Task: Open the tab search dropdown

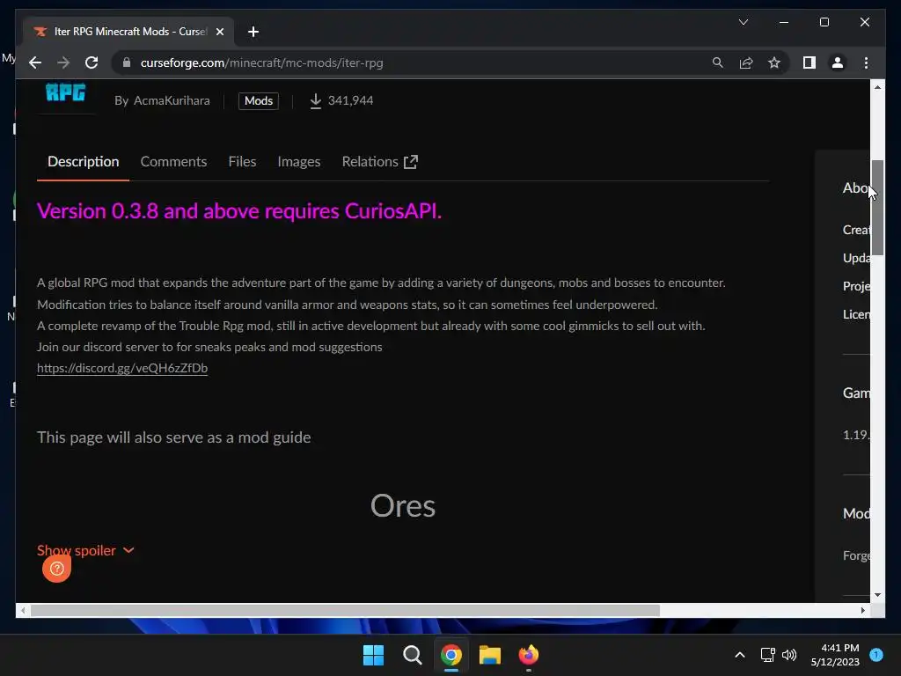Action: tap(743, 22)
